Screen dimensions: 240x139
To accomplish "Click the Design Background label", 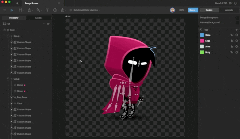I will tap(209, 18).
